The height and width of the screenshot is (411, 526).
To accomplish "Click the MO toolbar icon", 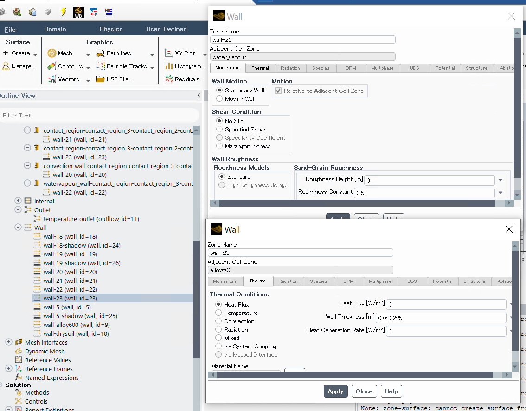I will pyautogui.click(x=109, y=12).
